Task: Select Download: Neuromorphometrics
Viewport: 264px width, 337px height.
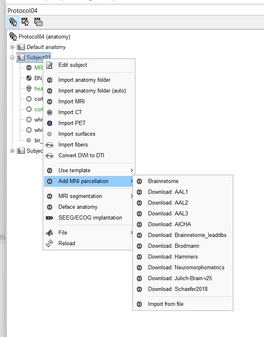Action: [183, 268]
